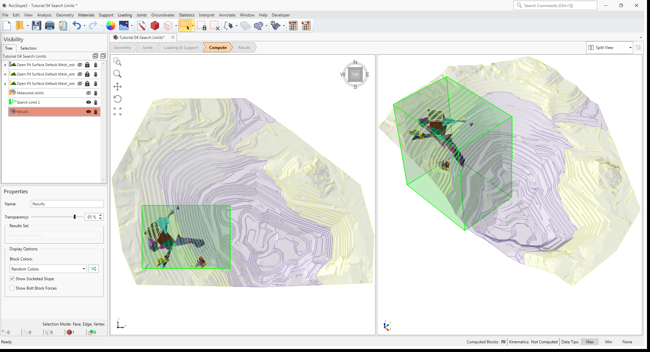Close the Tutorial 04 Search Limits tab
Viewport: 650px width, 352px height.
[x=173, y=37]
